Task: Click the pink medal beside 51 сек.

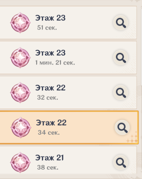Action: [20, 23]
